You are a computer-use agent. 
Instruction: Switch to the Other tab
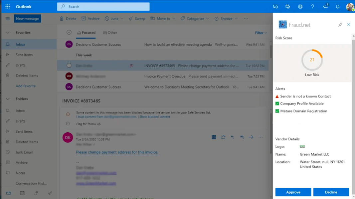(110, 33)
